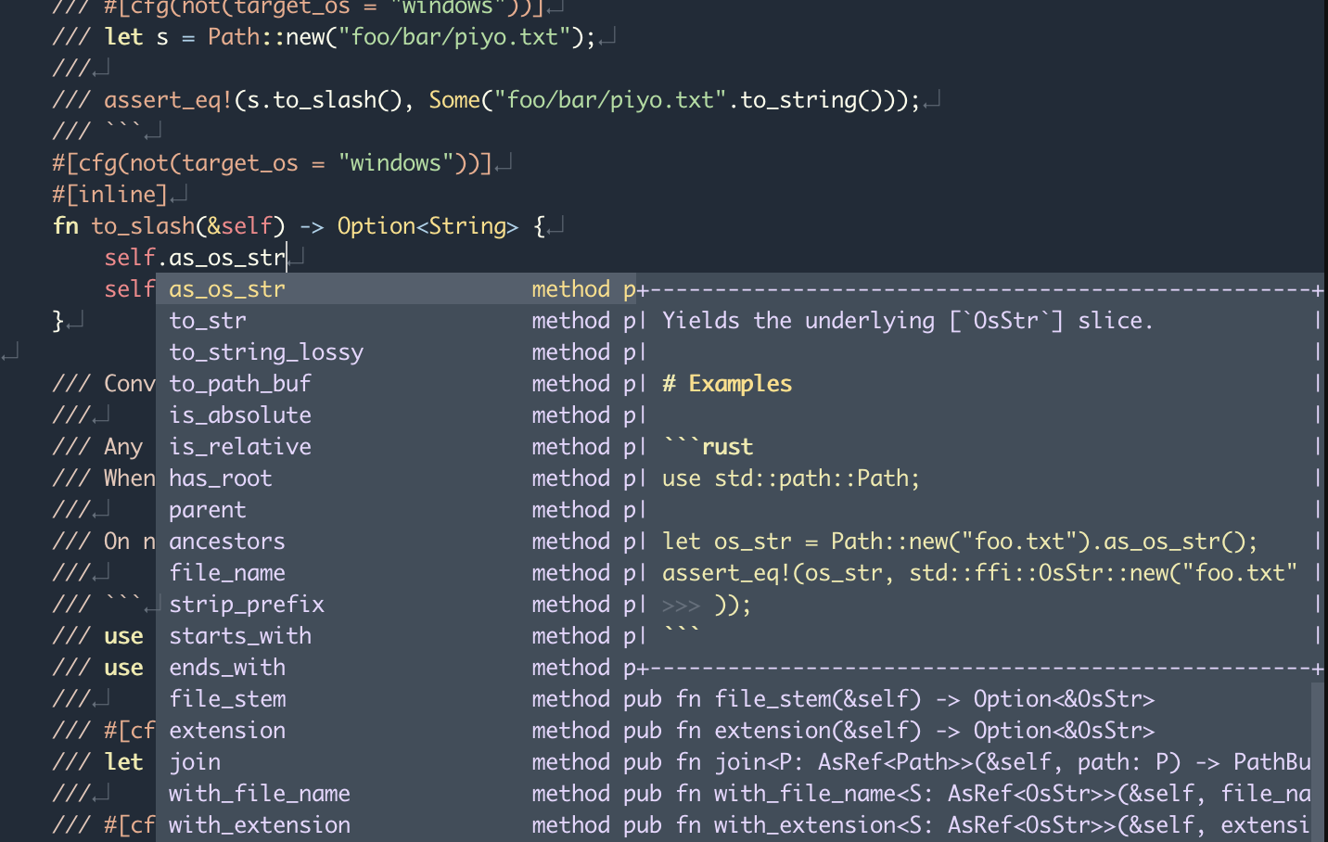The image size is (1328, 842).
Task: Select to_str from the completion list
Action: (208, 320)
